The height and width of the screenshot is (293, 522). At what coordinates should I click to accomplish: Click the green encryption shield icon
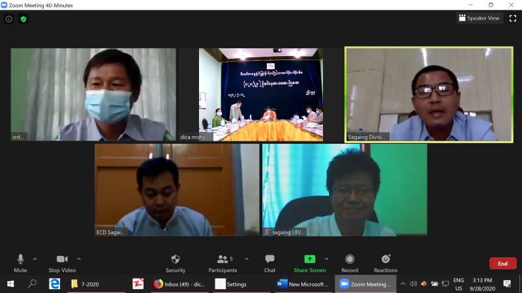[x=23, y=19]
